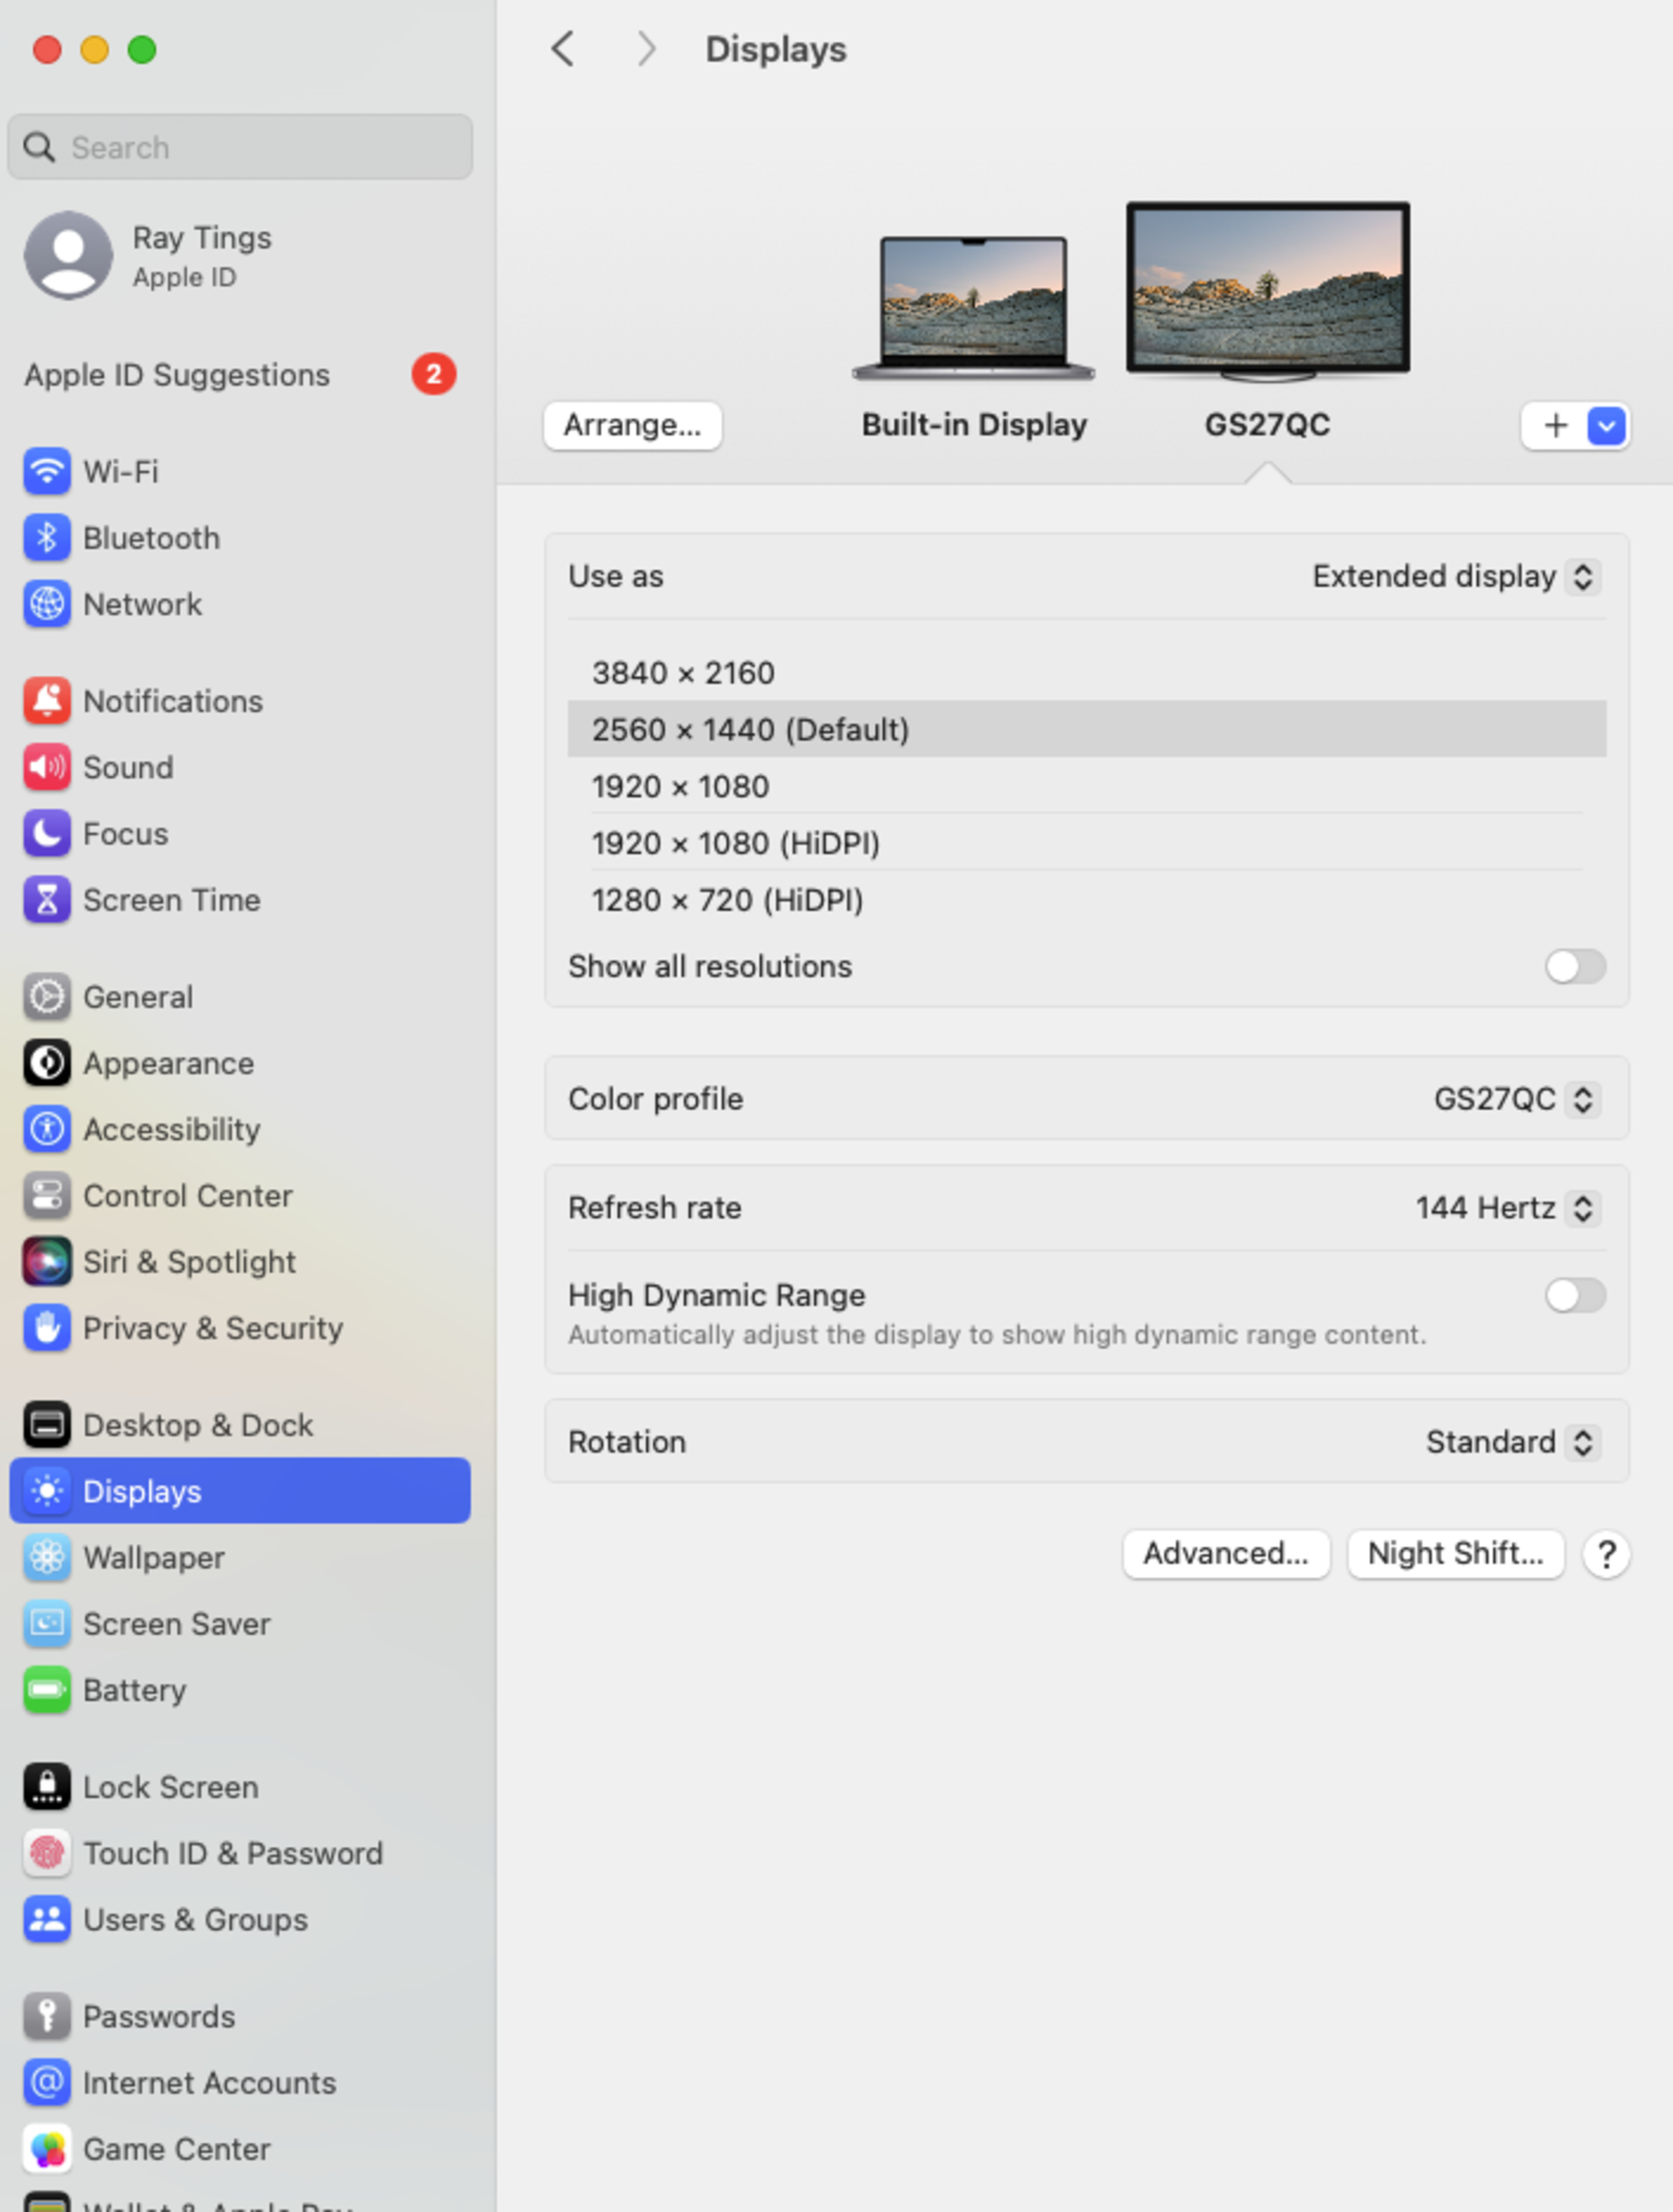Screen dimensions: 1673x2212
Task: Open the Wi-Fi settings icon
Action: coord(47,471)
